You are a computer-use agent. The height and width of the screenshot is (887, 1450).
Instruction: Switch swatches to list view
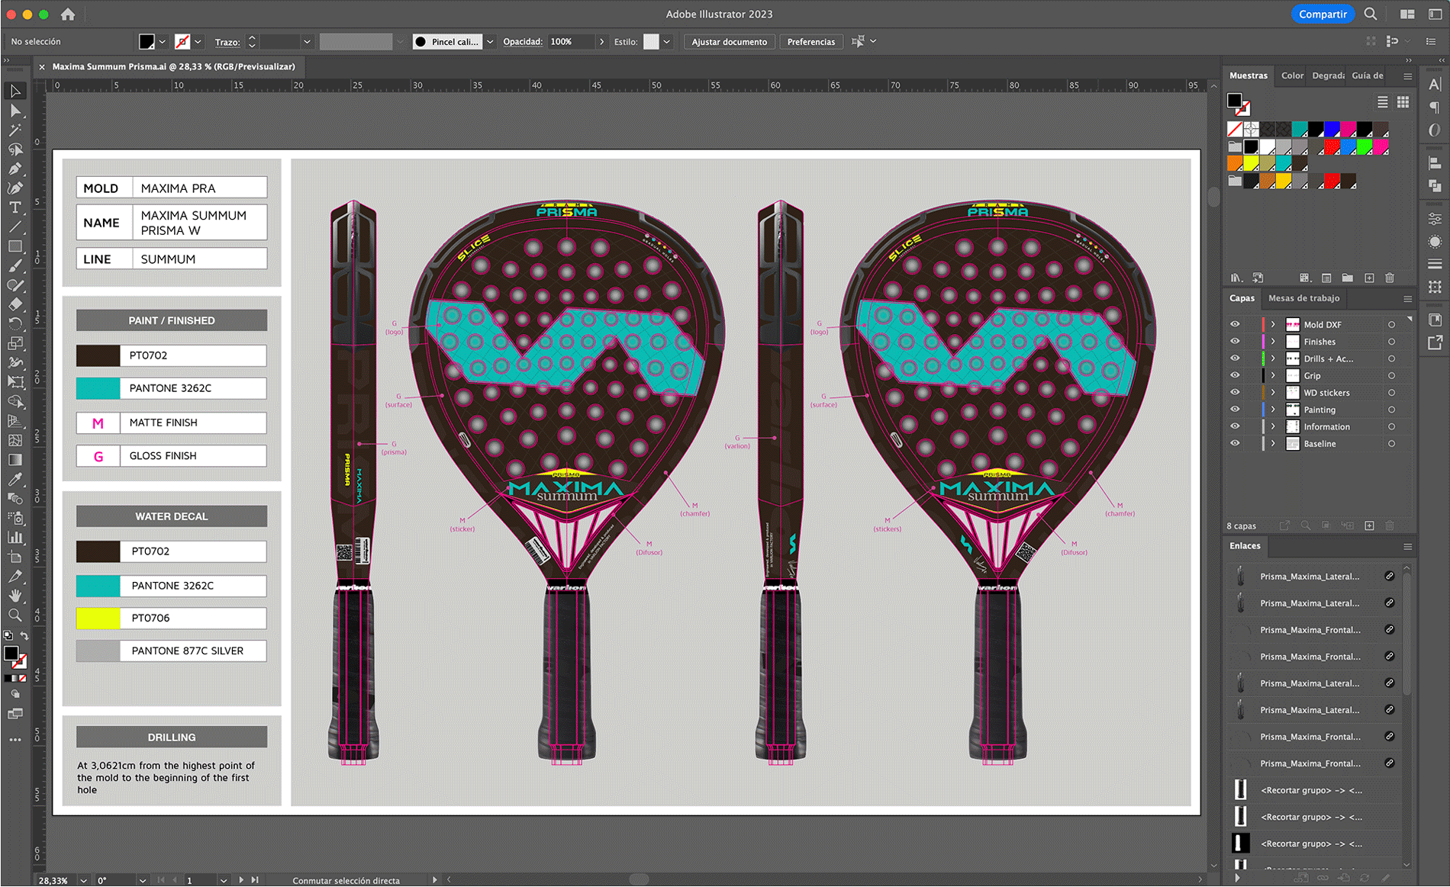pyautogui.click(x=1382, y=101)
